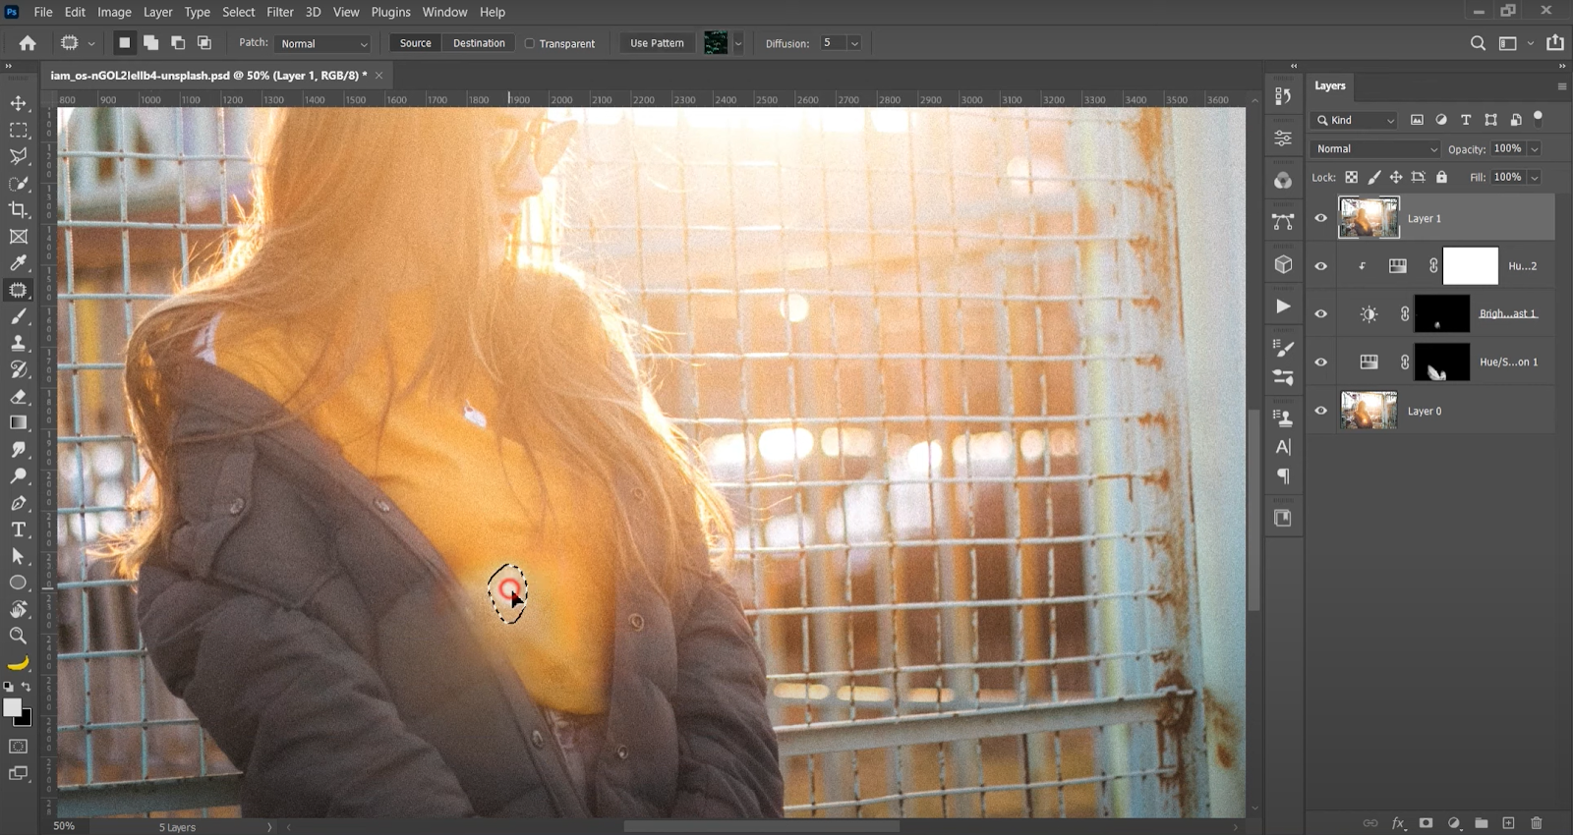This screenshot has width=1573, height=835.
Task: Select the Smudge tool
Action: 19,450
